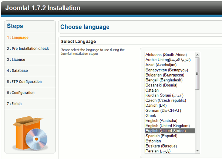
Task: Select Bengali (Bangladesh) language
Action: pyautogui.click(x=164, y=80)
